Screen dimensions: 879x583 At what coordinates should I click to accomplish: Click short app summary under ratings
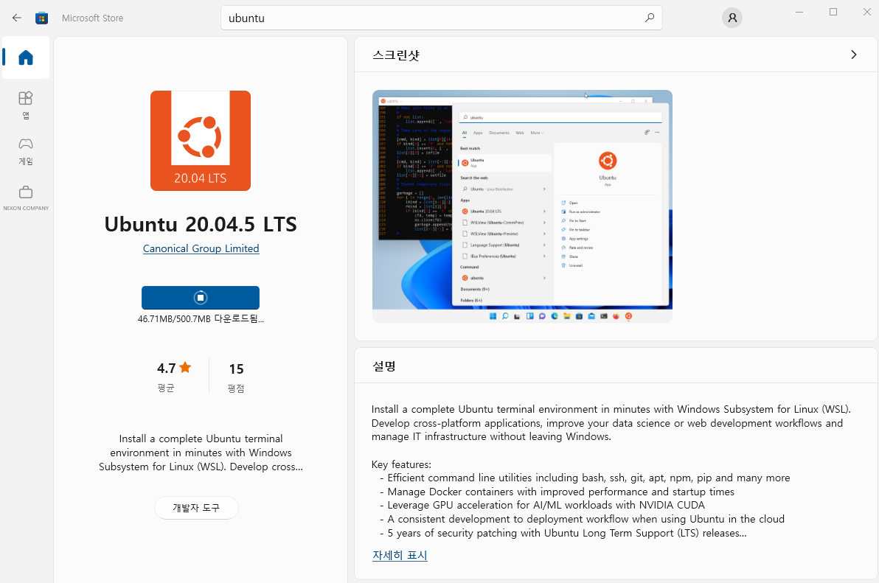tap(201, 453)
